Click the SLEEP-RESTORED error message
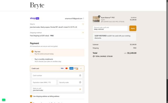This screenshot has height=103, width=168. pyautogui.click(x=114, y=37)
